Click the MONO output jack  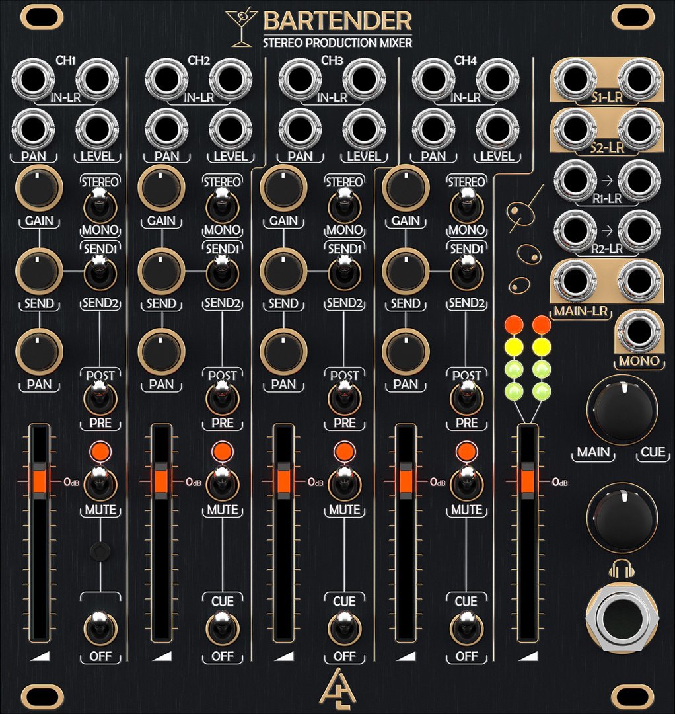pos(639,331)
